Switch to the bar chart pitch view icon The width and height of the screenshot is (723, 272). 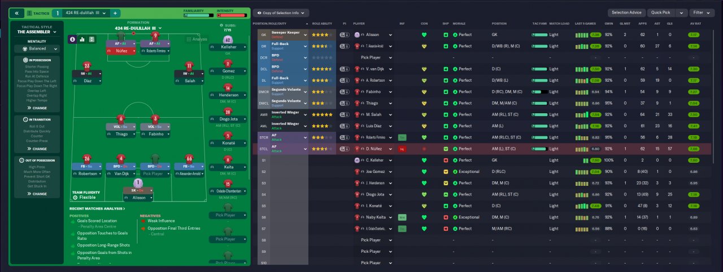pyautogui.click(x=82, y=39)
